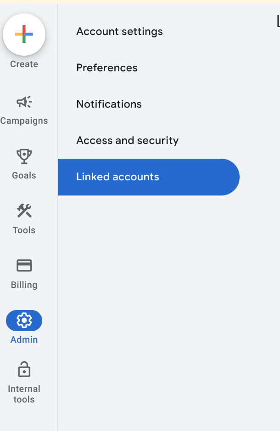Select Notifications in the Admin menu
This screenshot has height=431, width=280.
[x=109, y=104]
